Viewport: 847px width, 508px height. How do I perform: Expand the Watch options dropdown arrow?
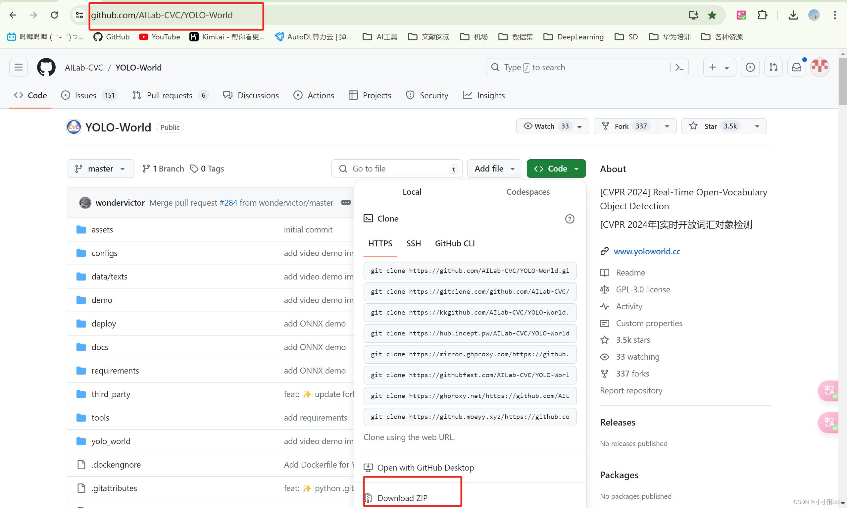580,127
